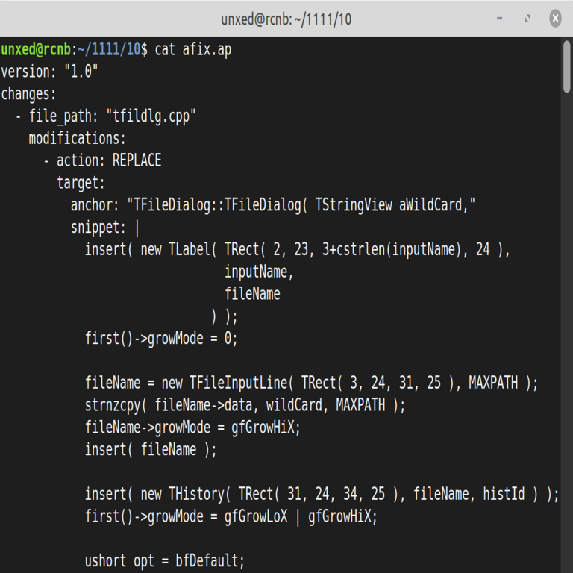Maximize the terminal window
573x573 pixels.
click(x=527, y=19)
